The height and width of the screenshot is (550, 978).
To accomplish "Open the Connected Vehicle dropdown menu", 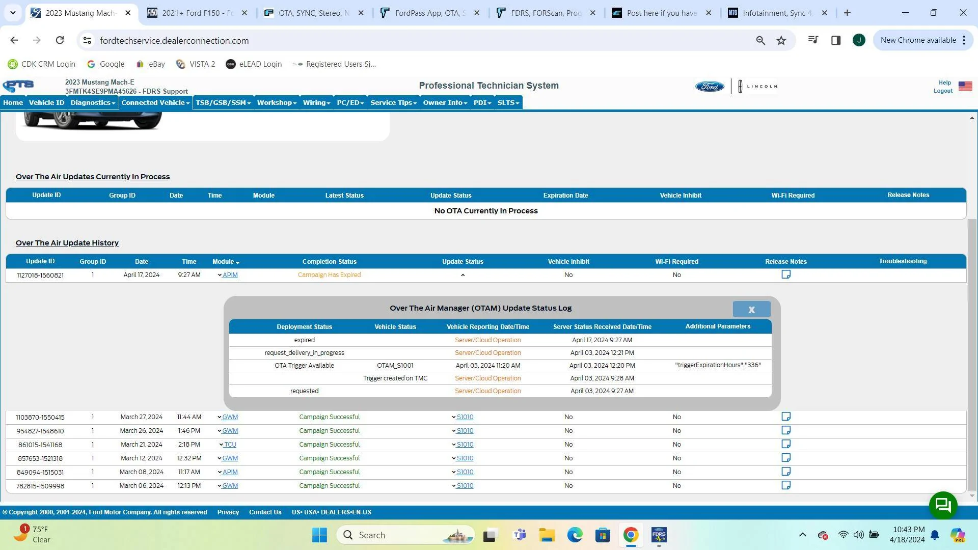I will pos(155,103).
